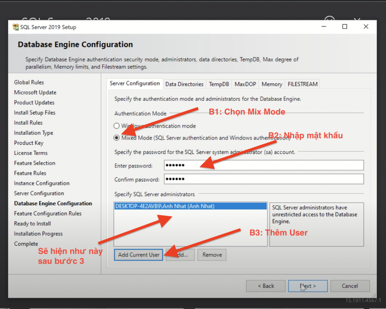
Task: Go to previous step with Back button
Action: coord(266,286)
